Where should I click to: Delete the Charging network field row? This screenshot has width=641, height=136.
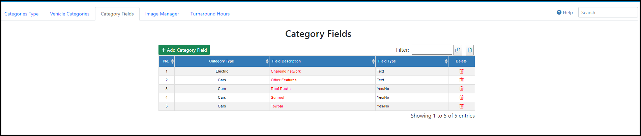(461, 71)
